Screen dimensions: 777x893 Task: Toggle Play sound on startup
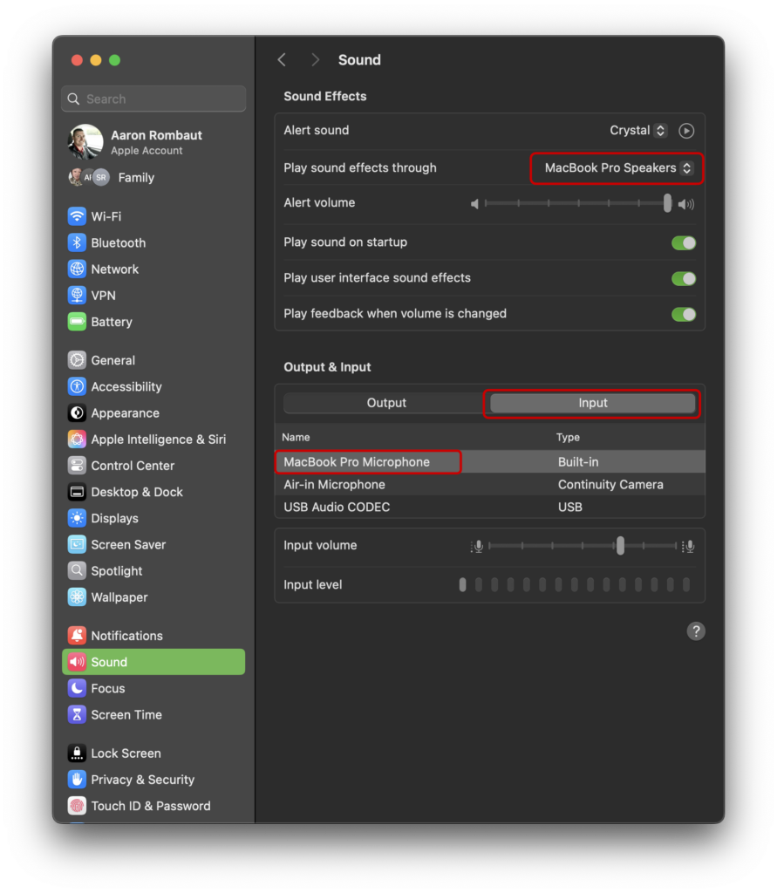click(684, 242)
